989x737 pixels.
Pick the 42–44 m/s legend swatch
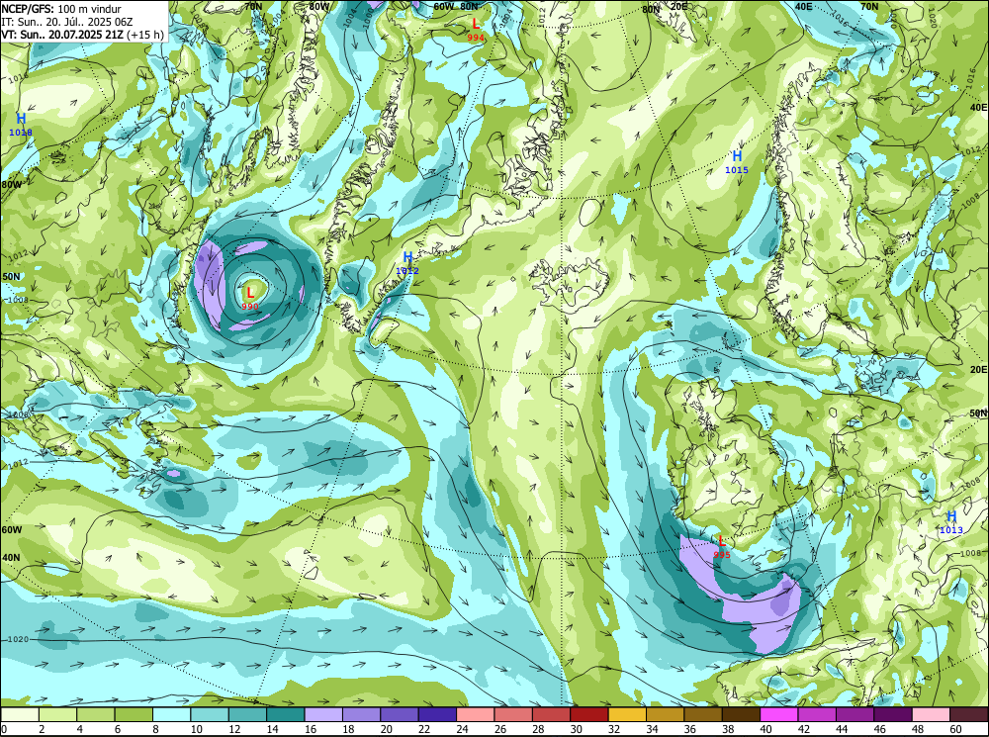(x=818, y=714)
